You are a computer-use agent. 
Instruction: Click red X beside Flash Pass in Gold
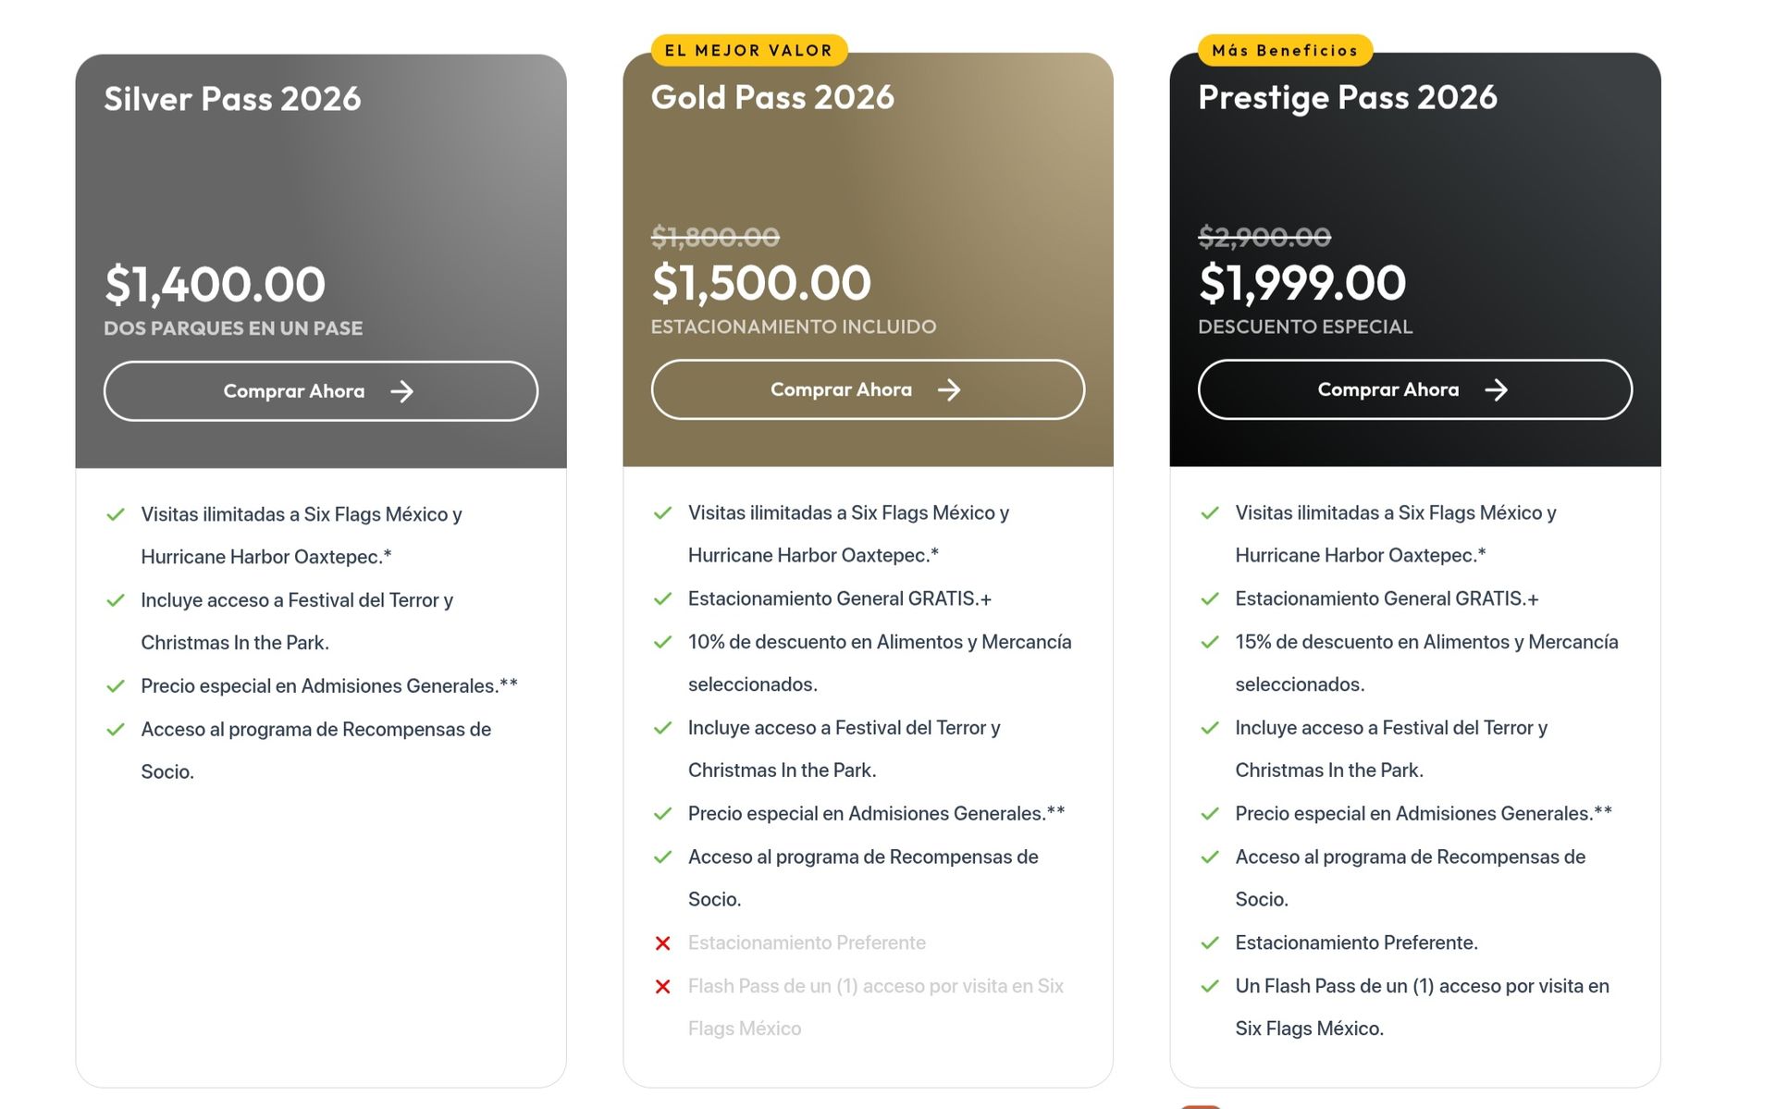tap(662, 986)
